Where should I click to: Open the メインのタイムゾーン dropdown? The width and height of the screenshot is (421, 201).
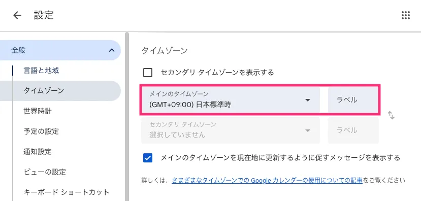click(231, 100)
